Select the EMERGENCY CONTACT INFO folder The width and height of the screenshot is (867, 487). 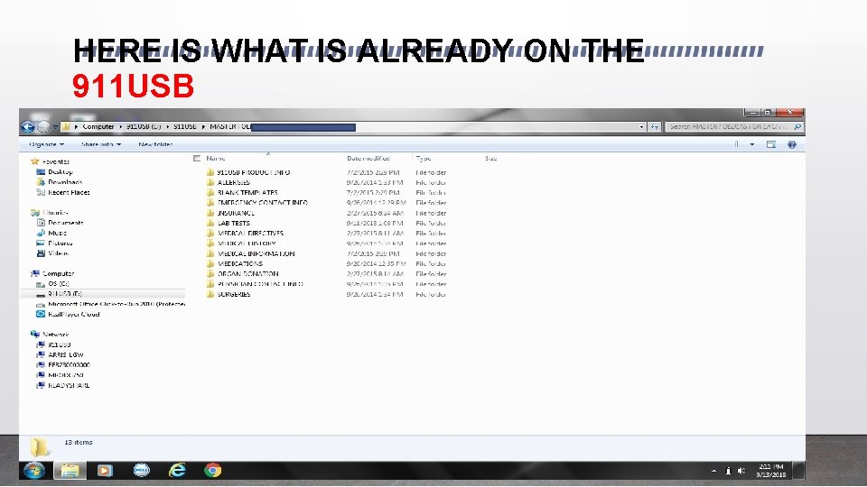(x=262, y=203)
